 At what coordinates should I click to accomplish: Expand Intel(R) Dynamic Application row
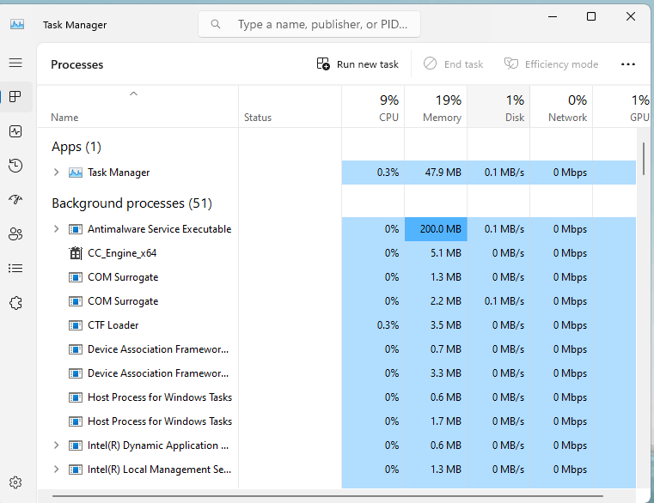pyautogui.click(x=57, y=445)
